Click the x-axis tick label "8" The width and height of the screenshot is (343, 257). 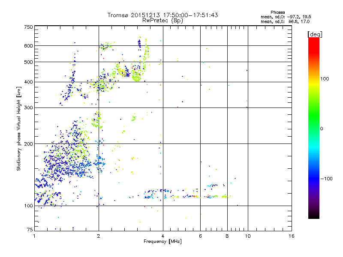pos(227,236)
